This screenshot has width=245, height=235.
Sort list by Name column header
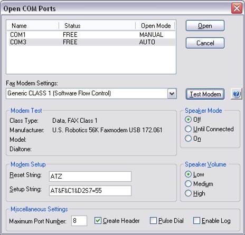coord(33,26)
